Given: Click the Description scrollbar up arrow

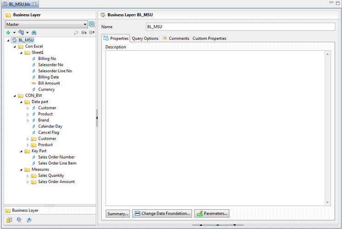Looking at the screenshot, I should coord(327,54).
